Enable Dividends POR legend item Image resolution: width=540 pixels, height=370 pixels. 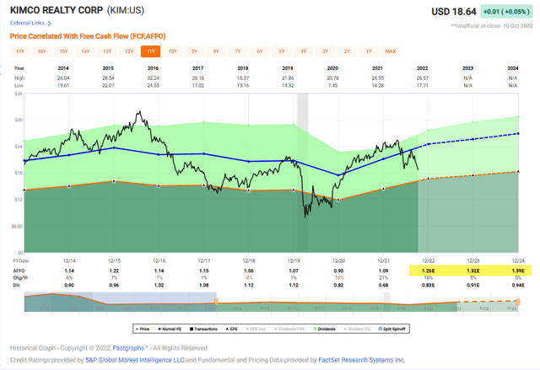click(x=289, y=329)
